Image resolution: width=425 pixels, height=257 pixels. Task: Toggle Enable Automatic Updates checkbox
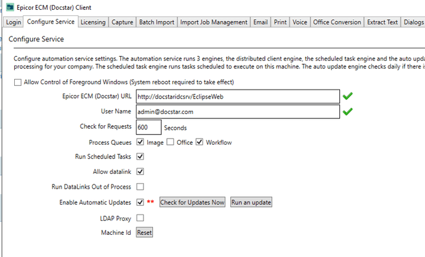(x=140, y=202)
